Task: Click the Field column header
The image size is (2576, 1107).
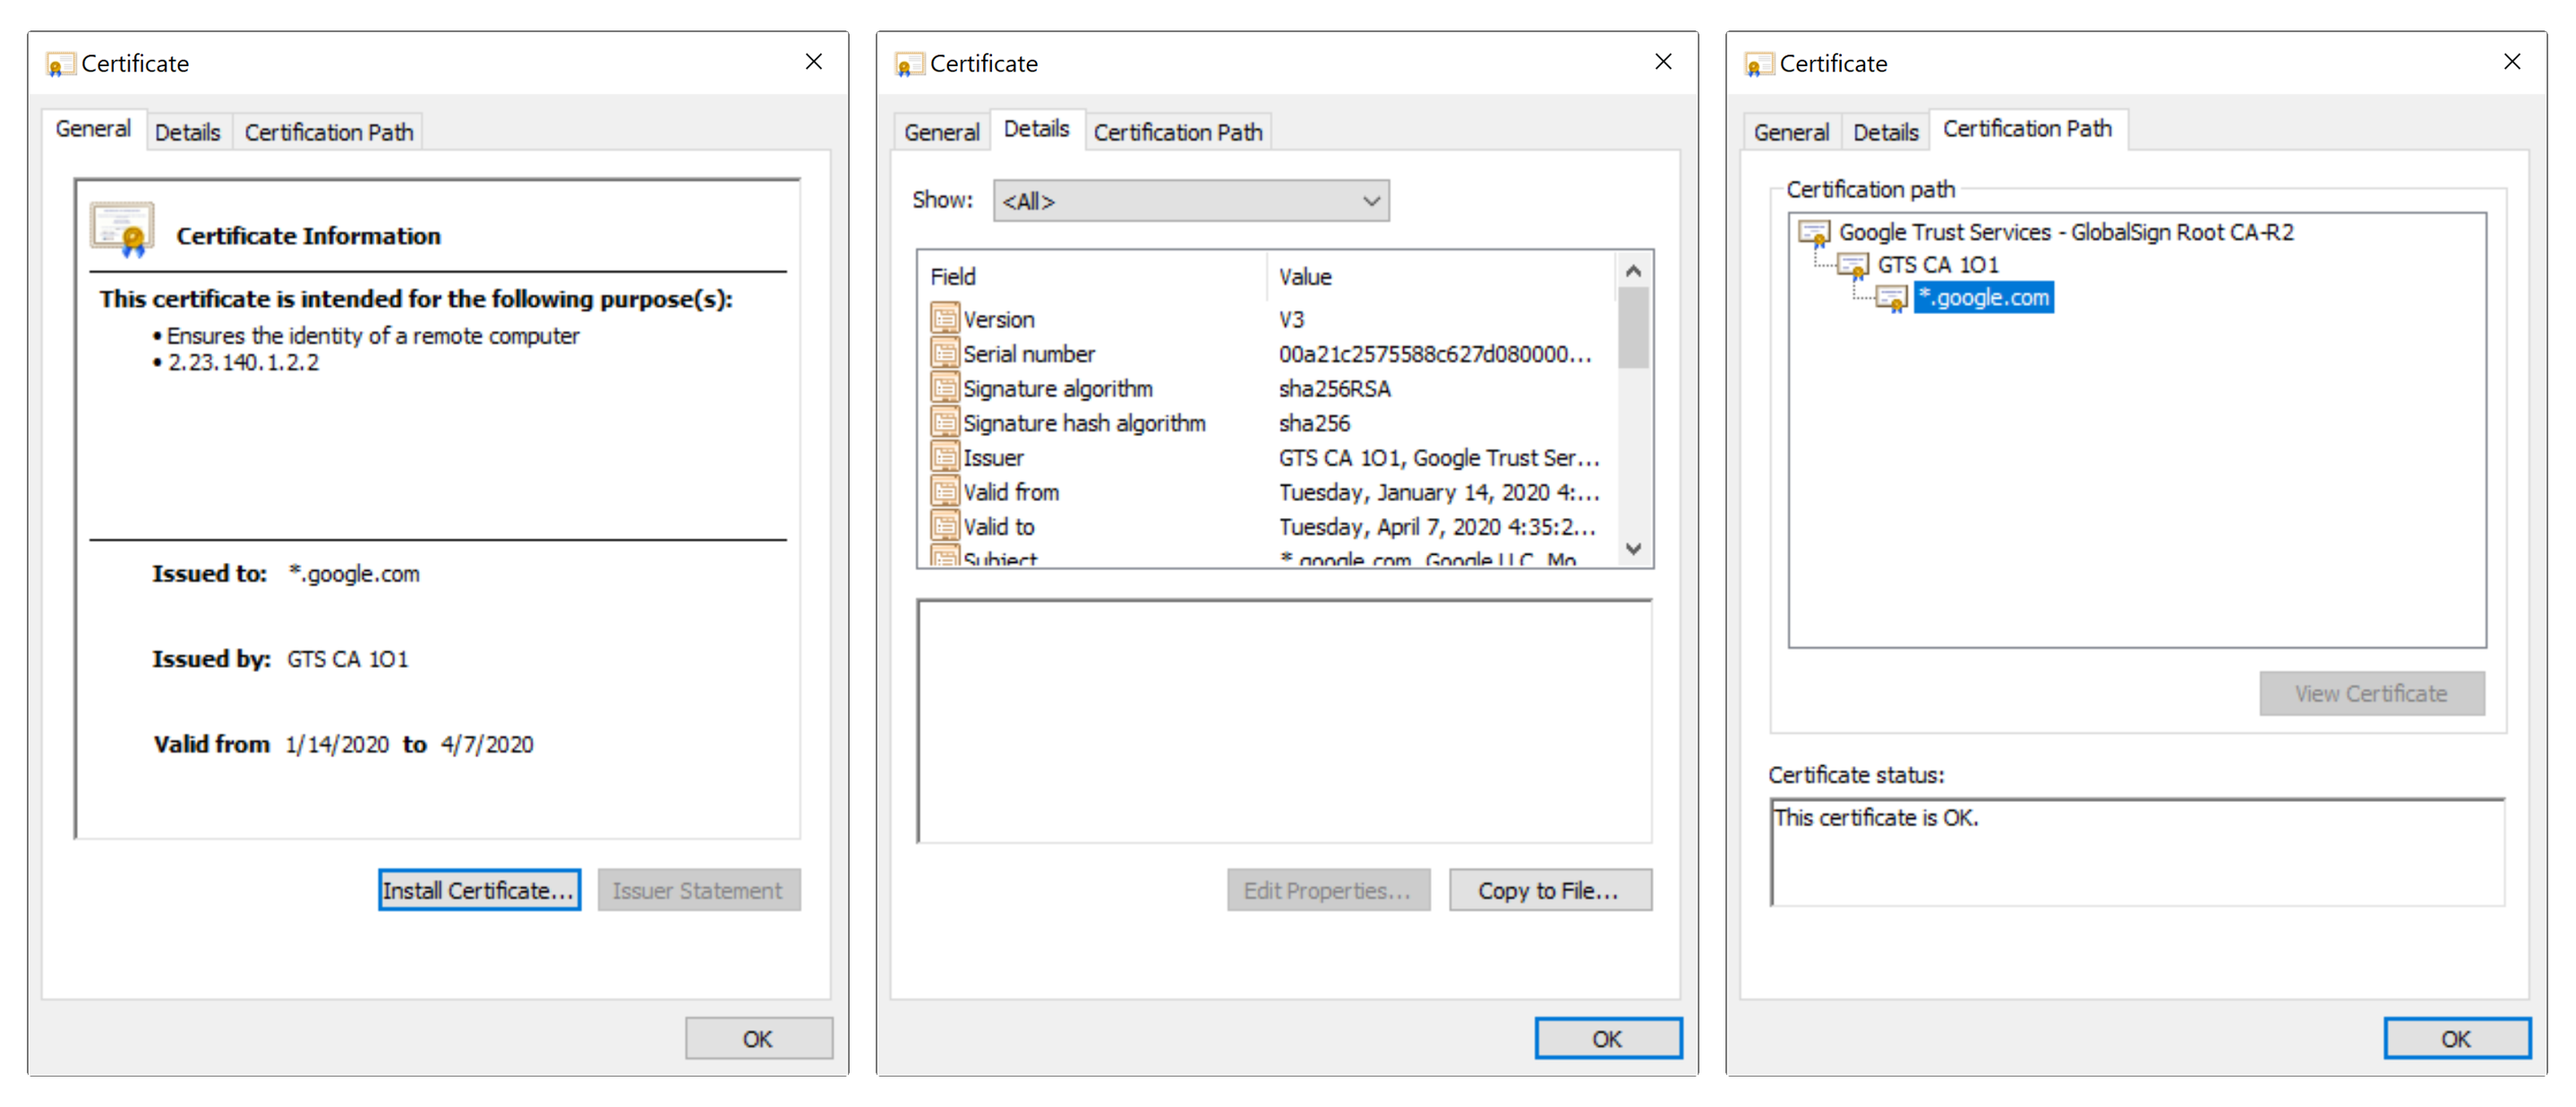Action: pyautogui.click(x=1092, y=277)
